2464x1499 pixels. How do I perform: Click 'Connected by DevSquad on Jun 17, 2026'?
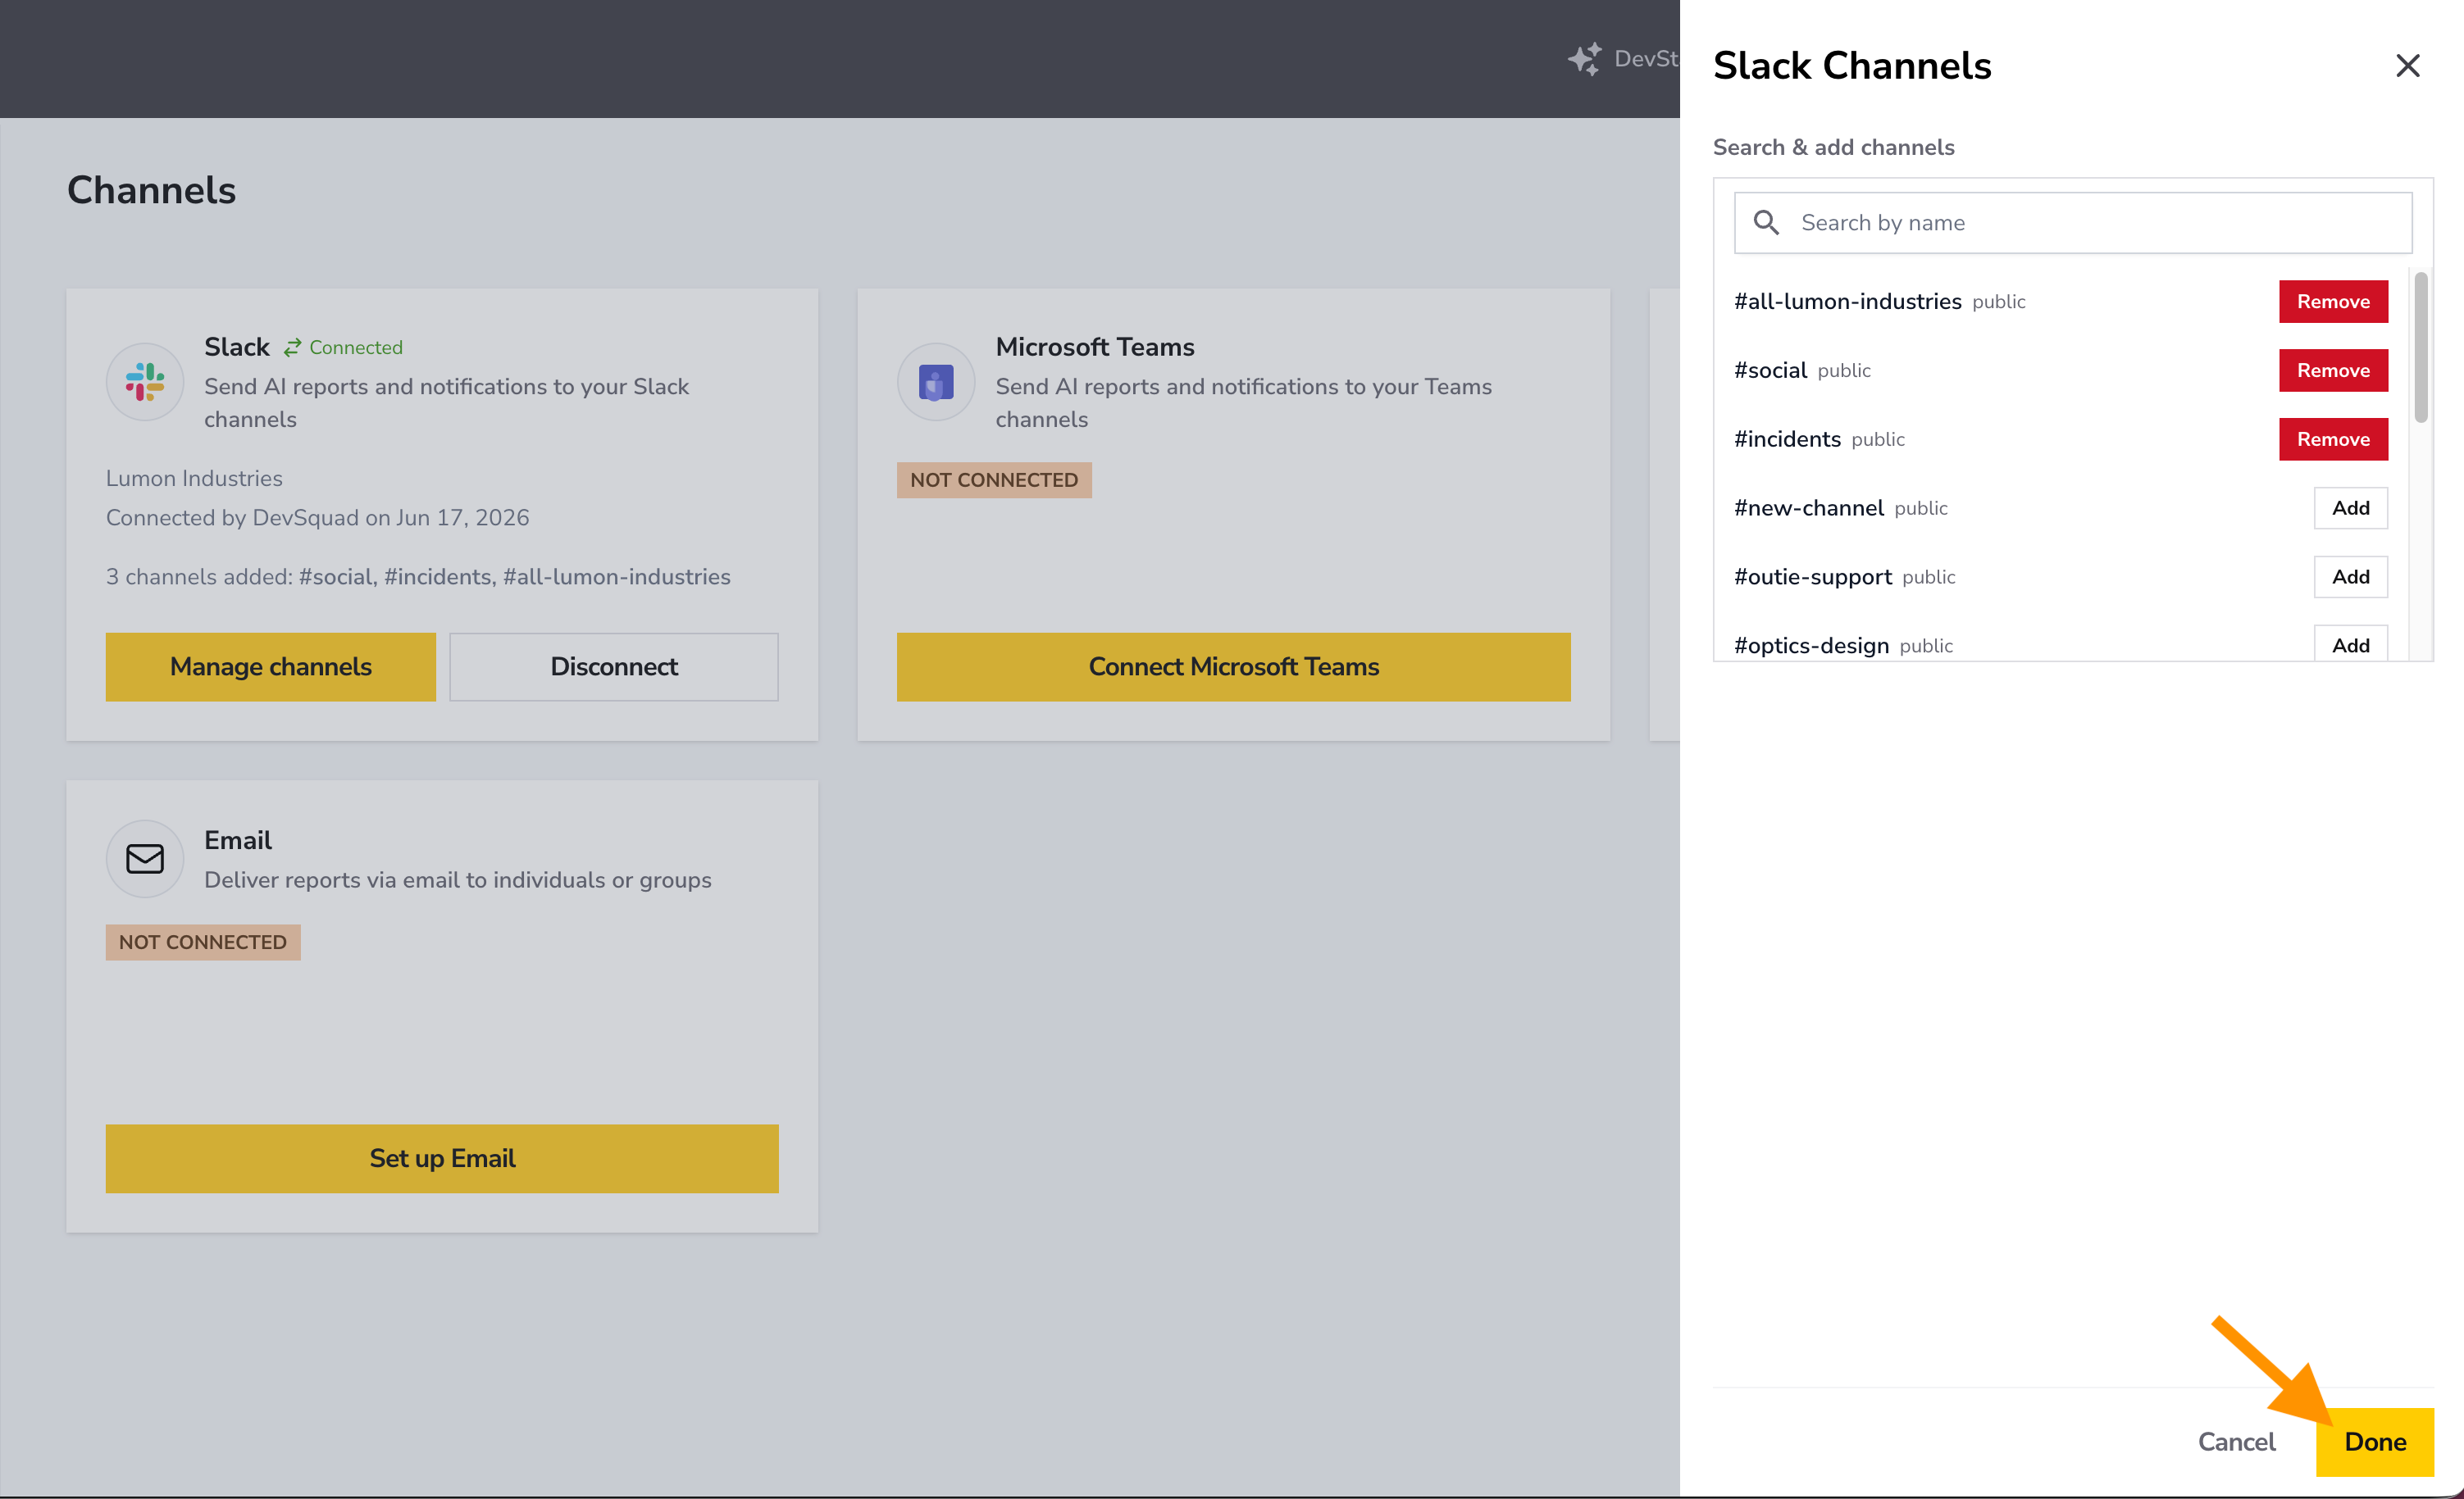click(317, 518)
